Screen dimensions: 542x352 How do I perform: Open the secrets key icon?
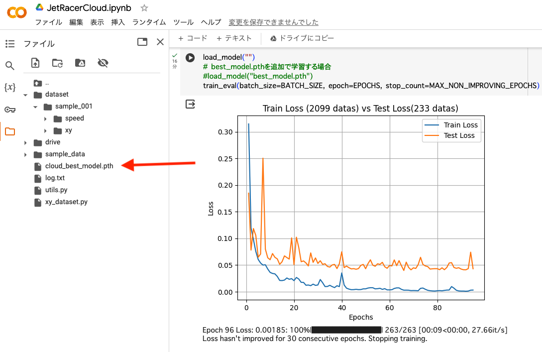(10, 110)
